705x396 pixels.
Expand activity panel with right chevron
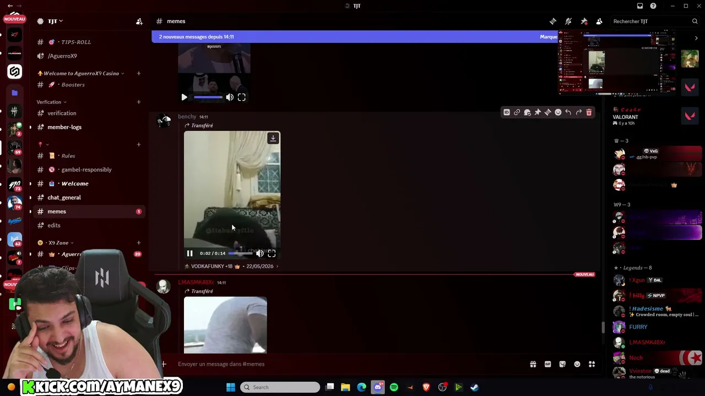click(696, 38)
